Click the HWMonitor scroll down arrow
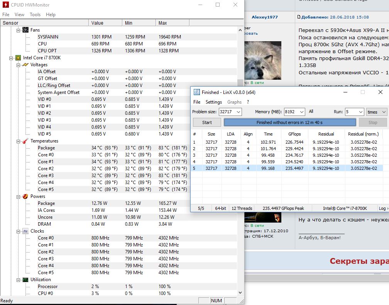389x305 pixels. [240, 293]
